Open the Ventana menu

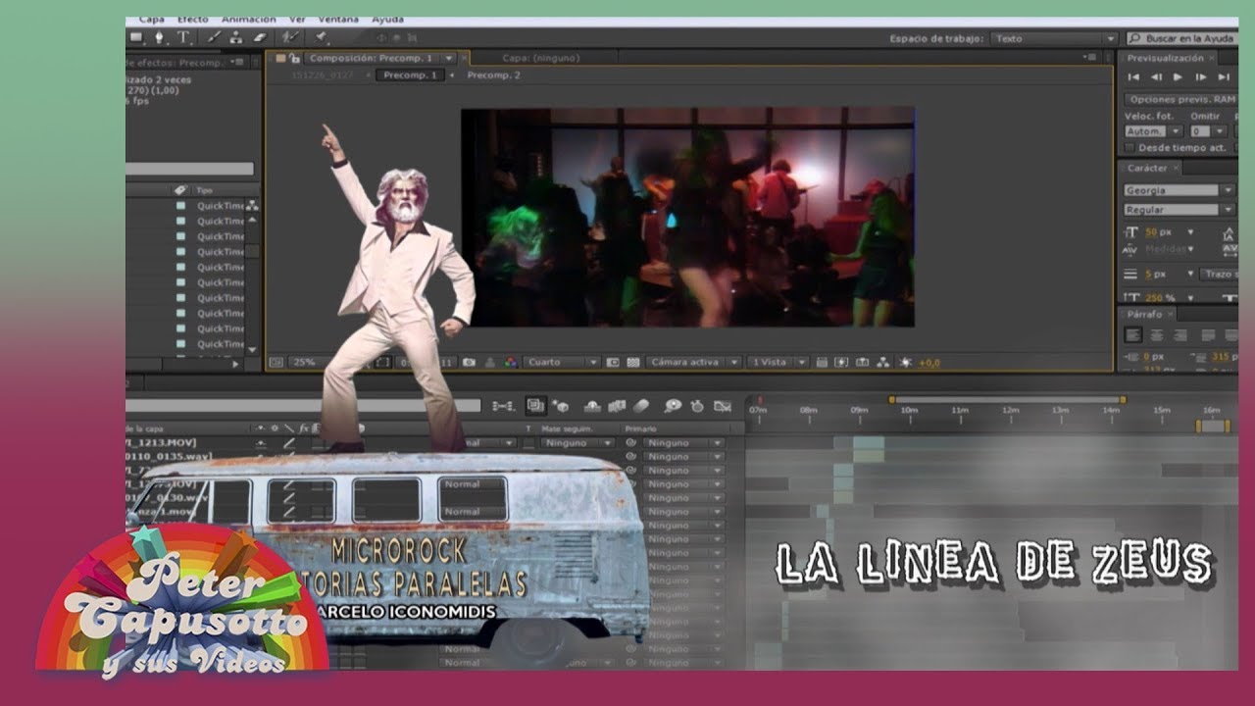coord(338,20)
